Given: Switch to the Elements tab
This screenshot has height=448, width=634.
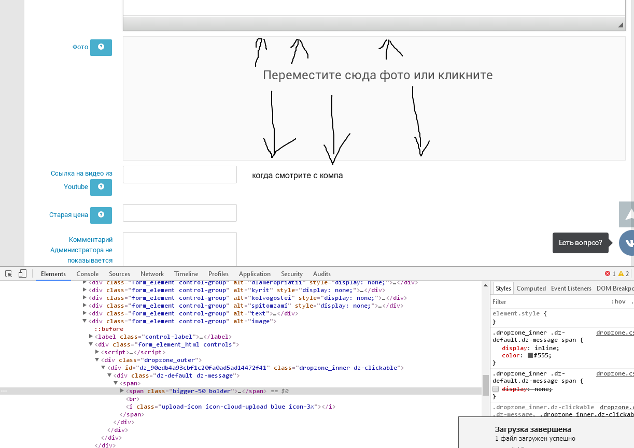Looking at the screenshot, I should tap(53, 274).
